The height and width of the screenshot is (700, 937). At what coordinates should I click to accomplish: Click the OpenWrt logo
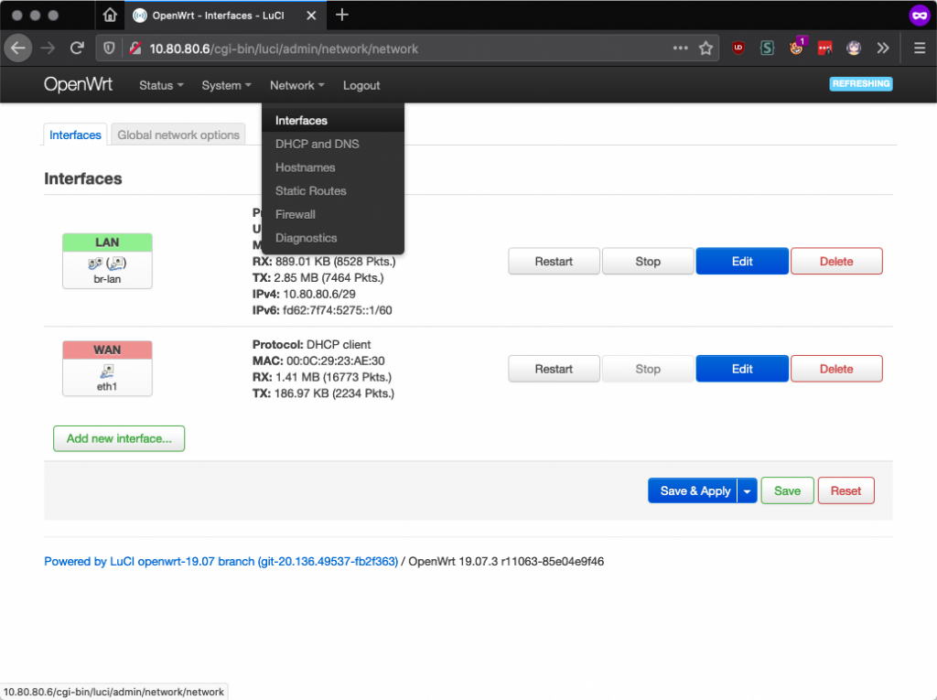tap(78, 84)
